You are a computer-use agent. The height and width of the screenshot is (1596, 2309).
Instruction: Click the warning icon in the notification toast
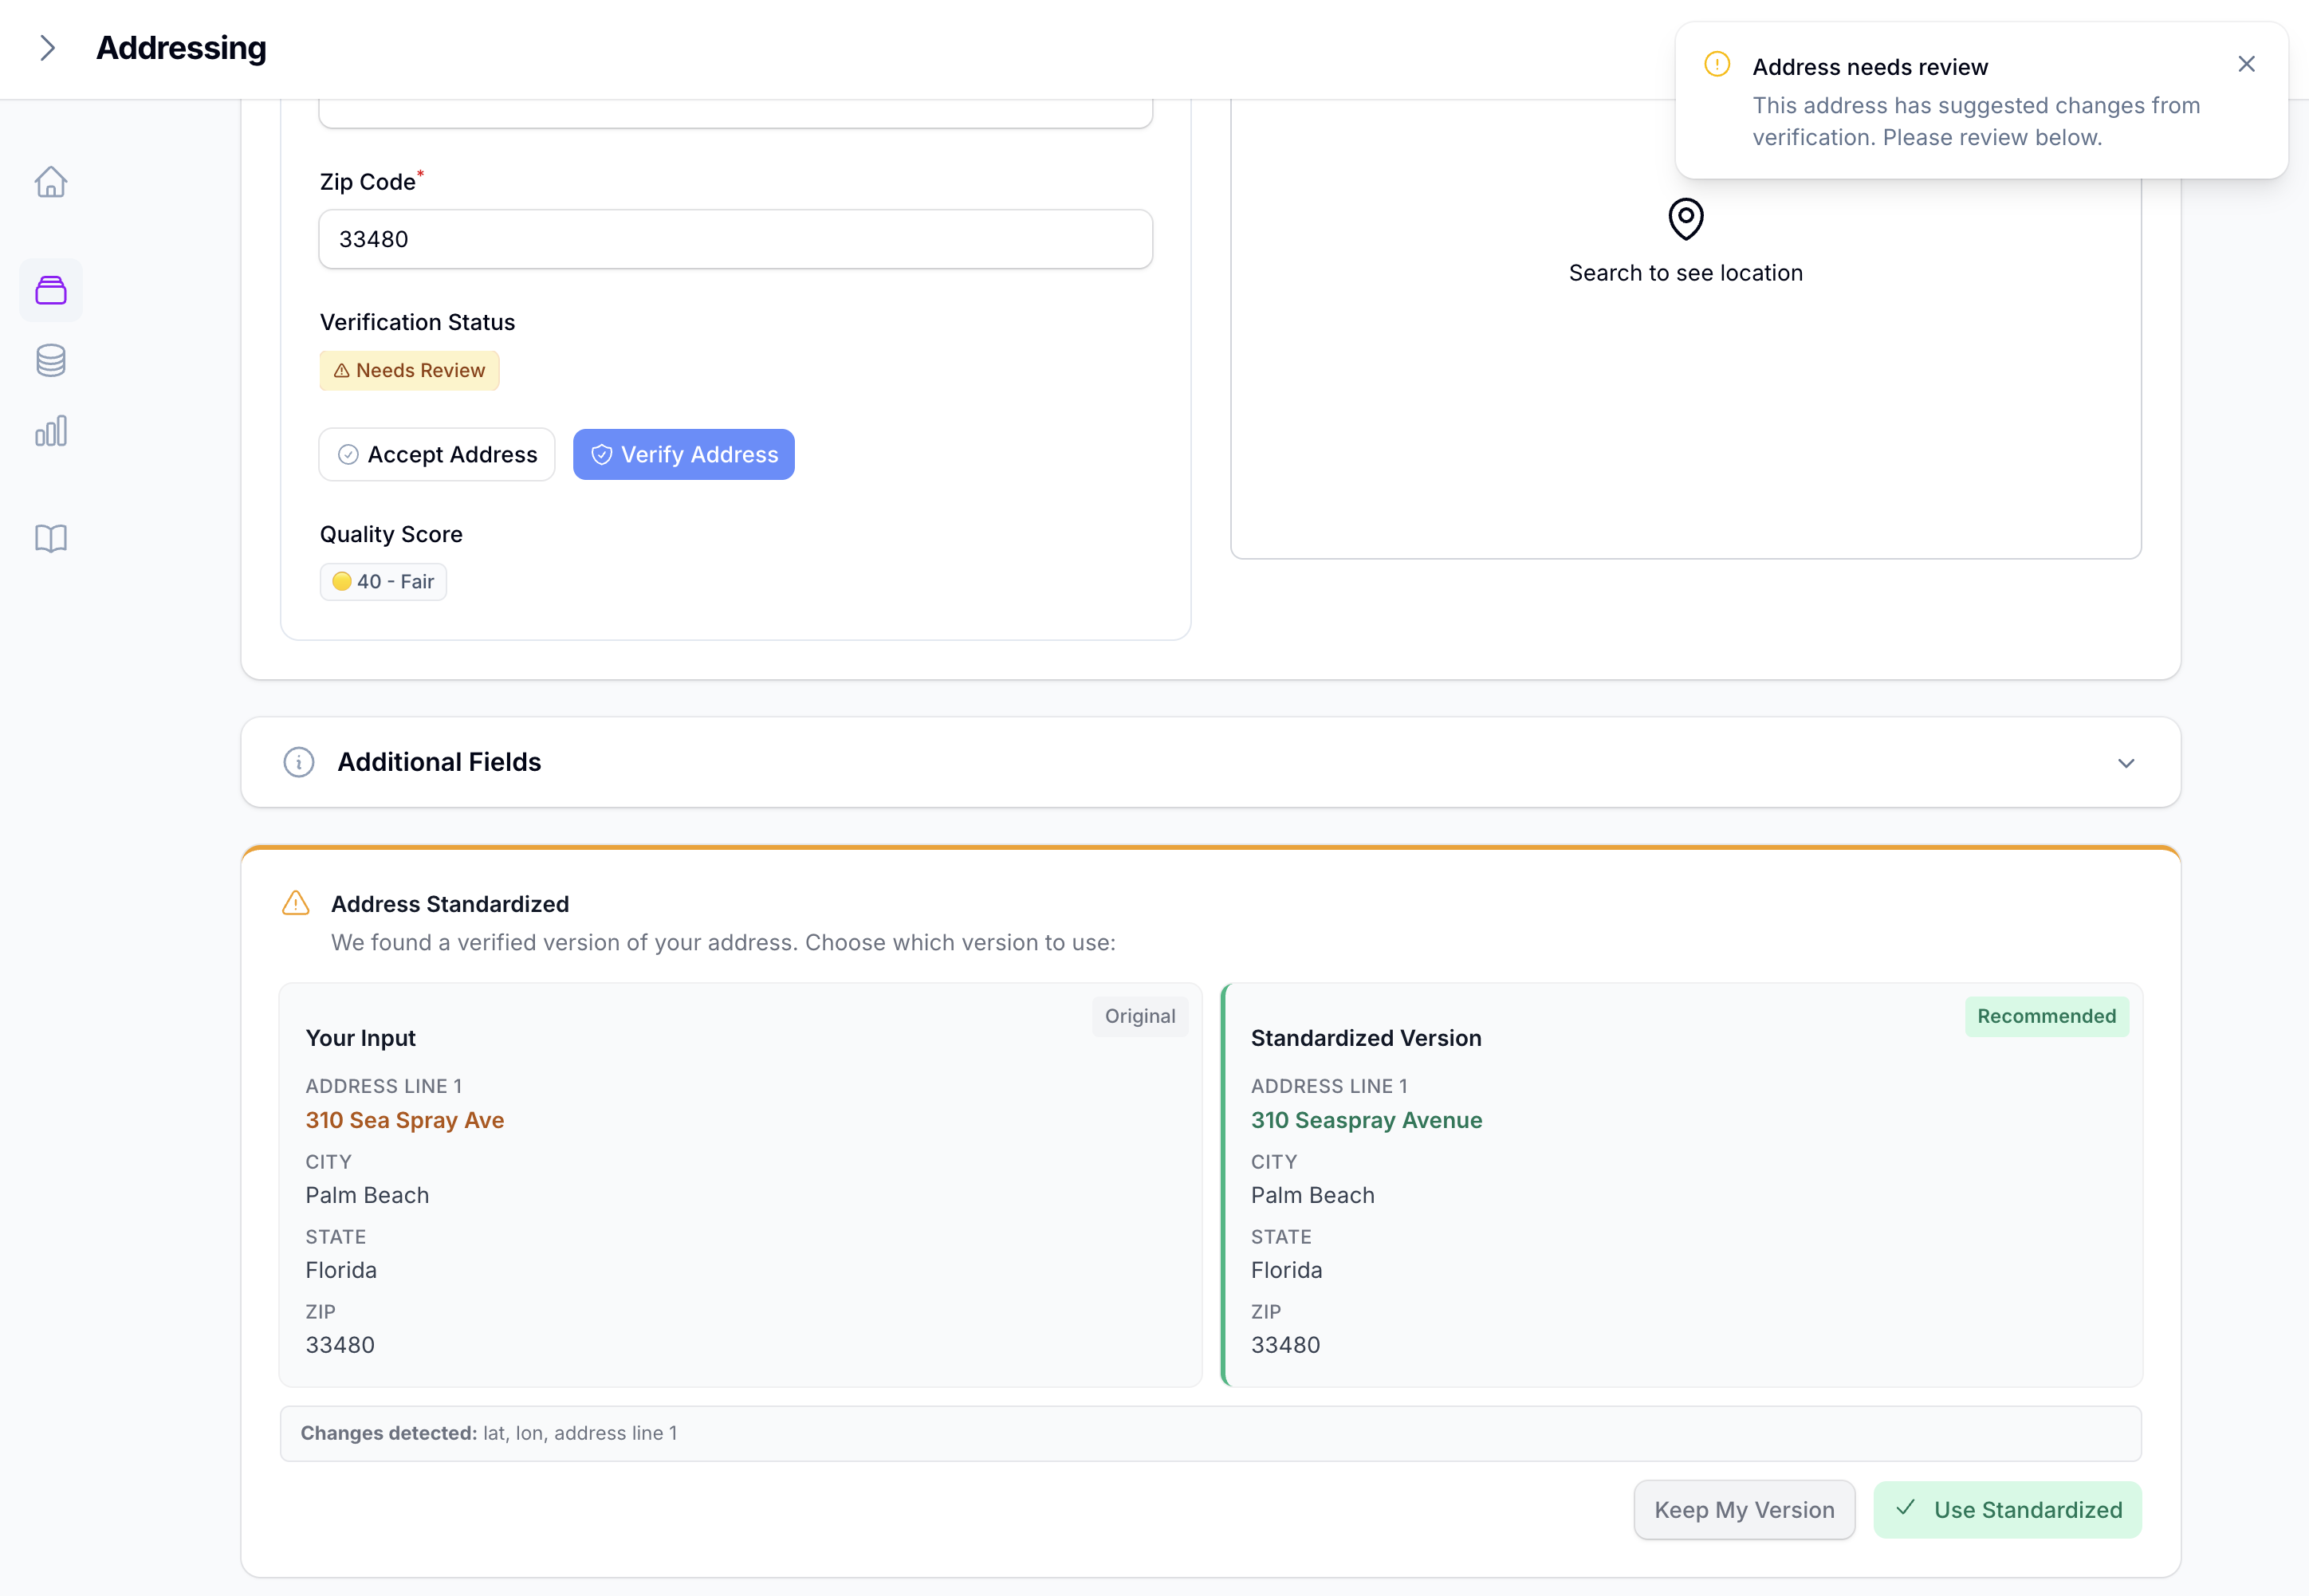point(1717,64)
